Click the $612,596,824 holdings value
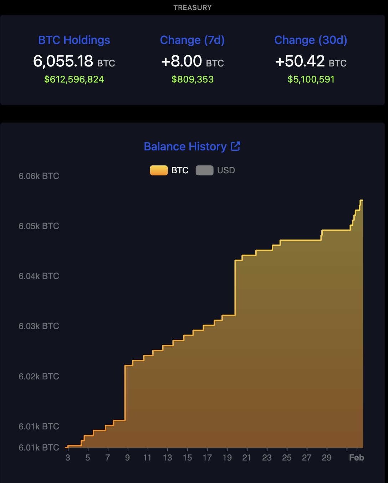388x483 pixels. [74, 79]
